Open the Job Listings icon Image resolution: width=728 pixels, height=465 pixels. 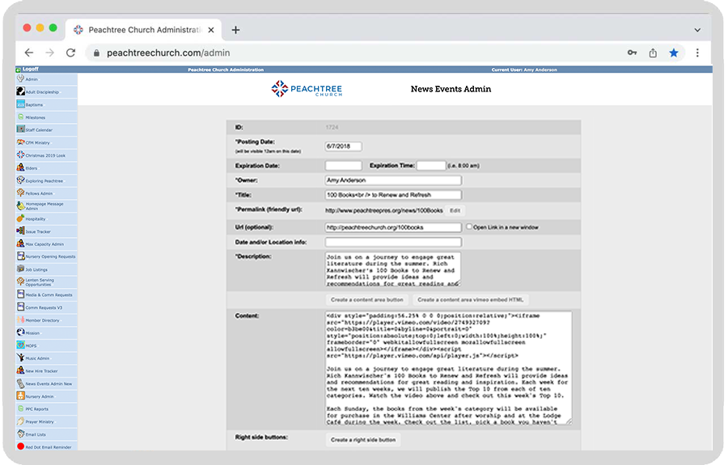[x=20, y=268]
